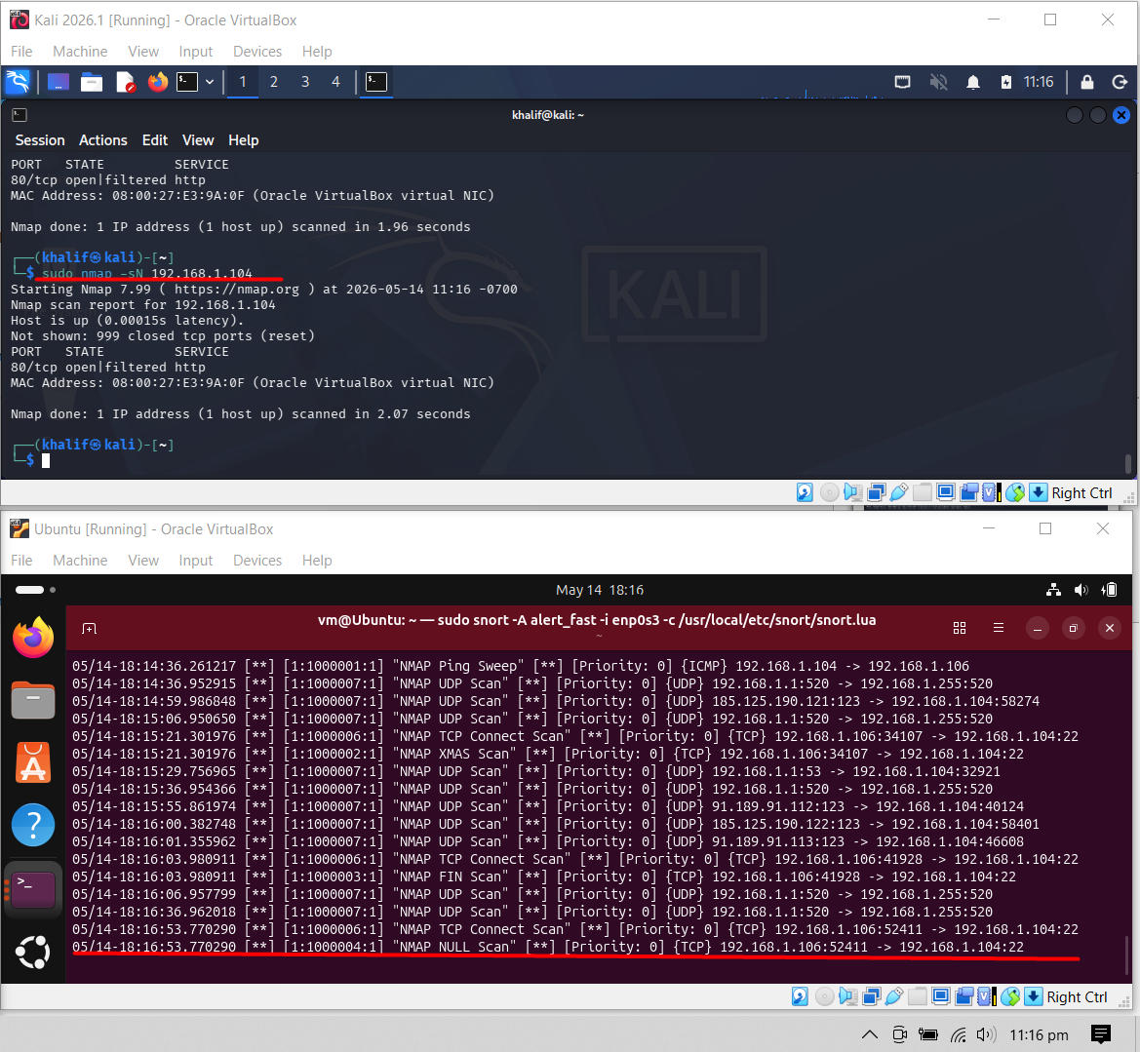
Task: Open File menu in Ubuntu VirtualBox window
Action: coord(21,561)
